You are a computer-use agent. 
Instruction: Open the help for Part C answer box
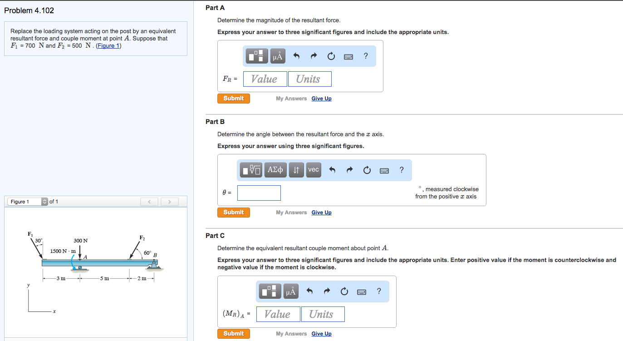point(379,291)
